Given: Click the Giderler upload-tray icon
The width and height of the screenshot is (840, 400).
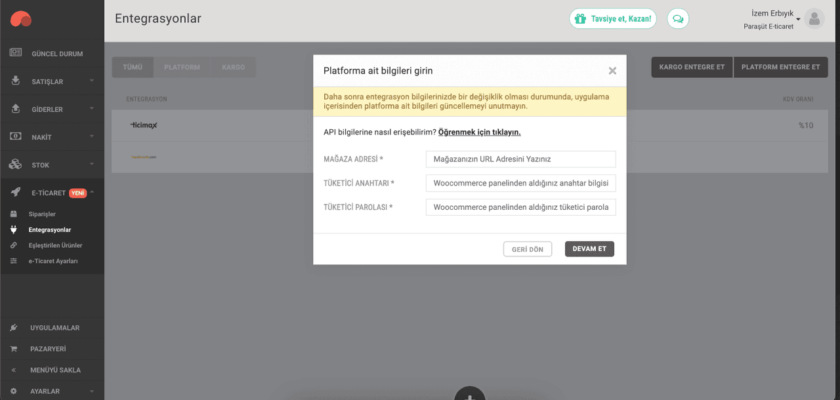Looking at the screenshot, I should (16, 109).
